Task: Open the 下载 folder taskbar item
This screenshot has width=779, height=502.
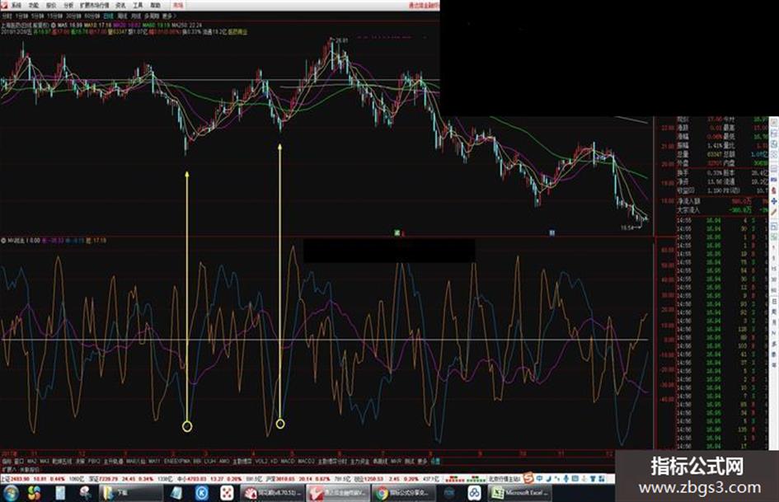Action: tap(131, 493)
